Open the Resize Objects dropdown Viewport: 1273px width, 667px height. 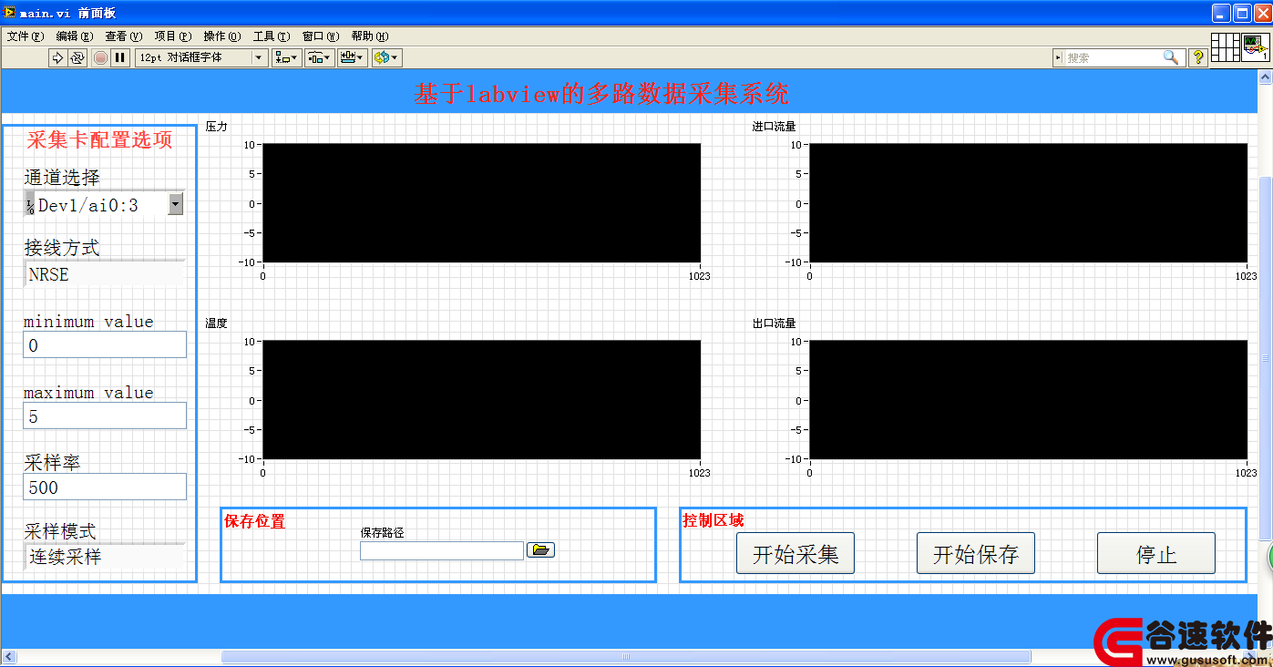tap(352, 57)
